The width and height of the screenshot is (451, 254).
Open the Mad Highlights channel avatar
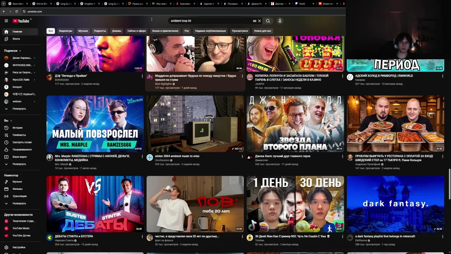click(150, 77)
